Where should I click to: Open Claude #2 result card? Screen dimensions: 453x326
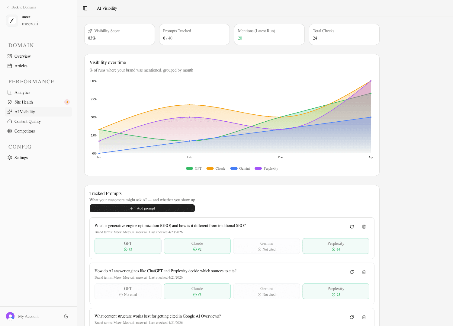click(x=197, y=246)
